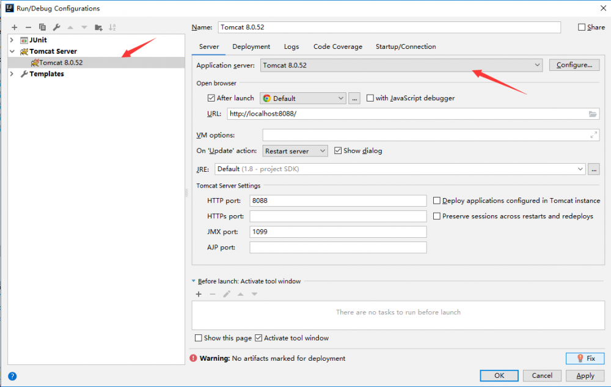The height and width of the screenshot is (387, 611).
Task: Move before launch task down
Action: pyautogui.click(x=254, y=294)
